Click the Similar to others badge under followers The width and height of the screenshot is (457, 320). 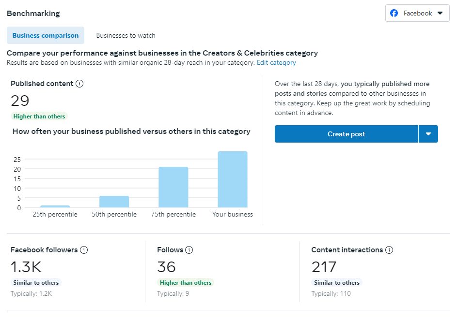tap(36, 283)
